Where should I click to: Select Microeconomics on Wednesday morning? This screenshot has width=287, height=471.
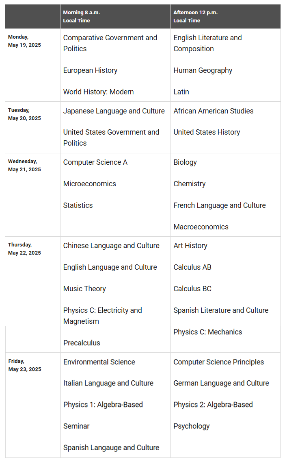coord(89,184)
